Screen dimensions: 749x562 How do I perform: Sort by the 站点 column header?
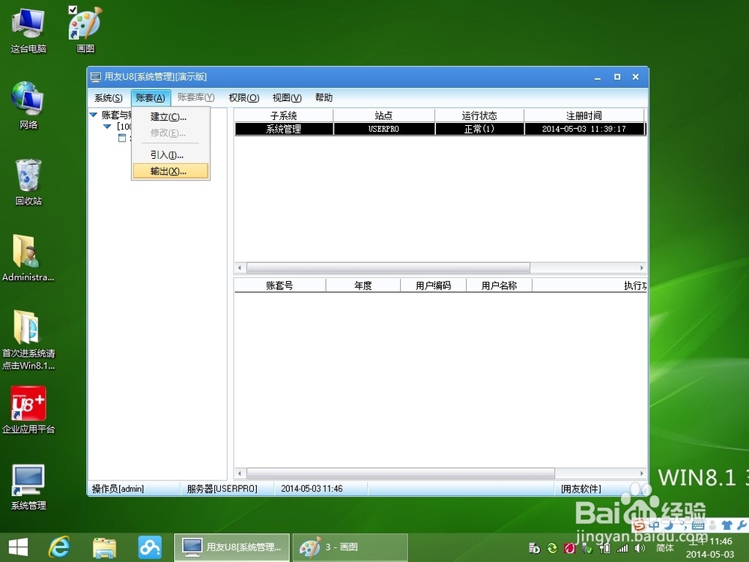pos(383,115)
